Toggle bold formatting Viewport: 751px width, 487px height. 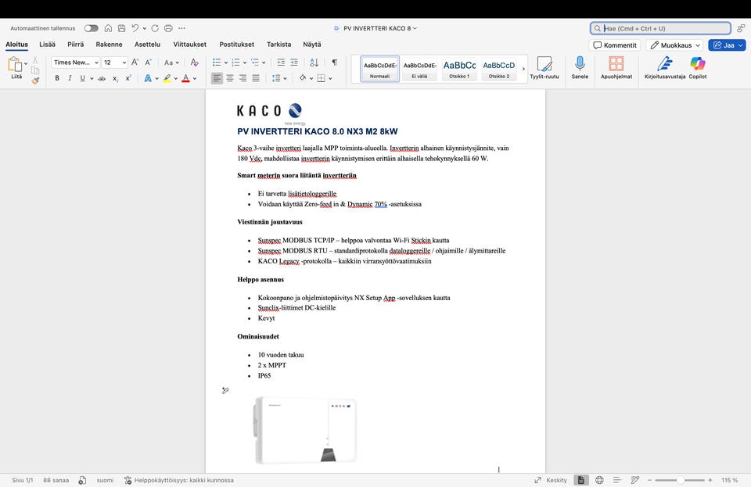click(57, 78)
